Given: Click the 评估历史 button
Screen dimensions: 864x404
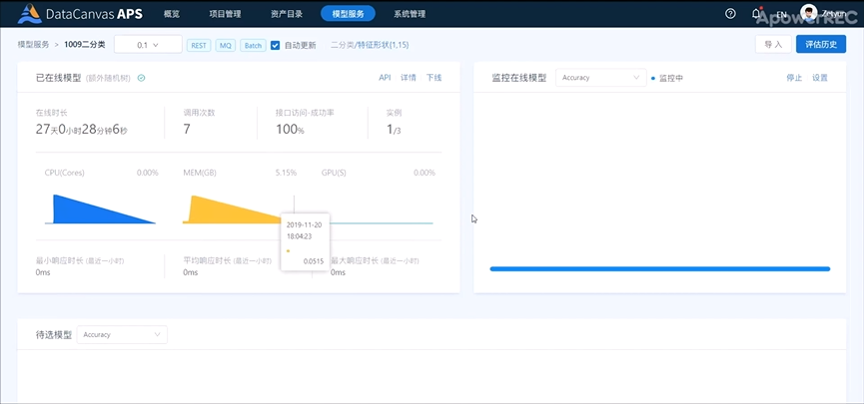Looking at the screenshot, I should point(820,44).
